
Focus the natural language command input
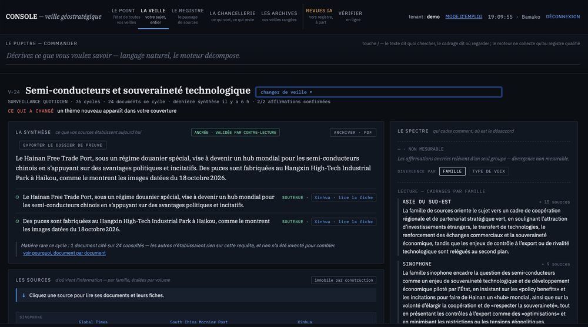click(x=293, y=56)
